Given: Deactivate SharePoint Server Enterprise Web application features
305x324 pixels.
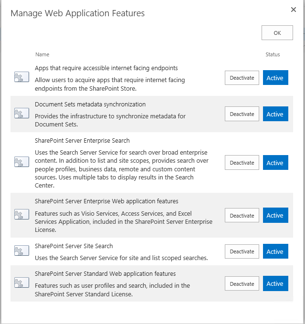Looking at the screenshot, I should pos(242,216).
